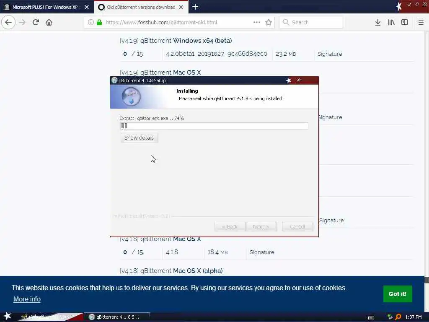Click the greyed Back button
This screenshot has height=322, width=429.
pos(230,227)
